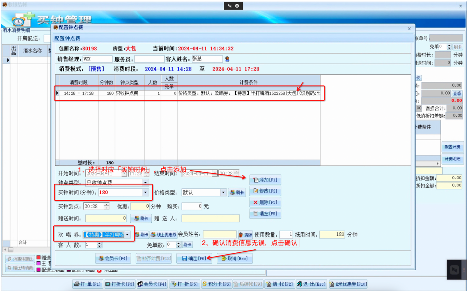Click the 添加[F1] add button

(265, 180)
